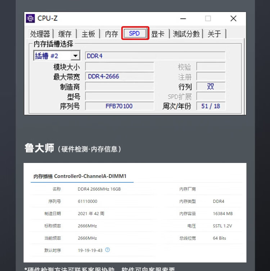This screenshot has height=271, width=270.
Task: Switch to the 測試分數 tab
Action: pos(186,34)
